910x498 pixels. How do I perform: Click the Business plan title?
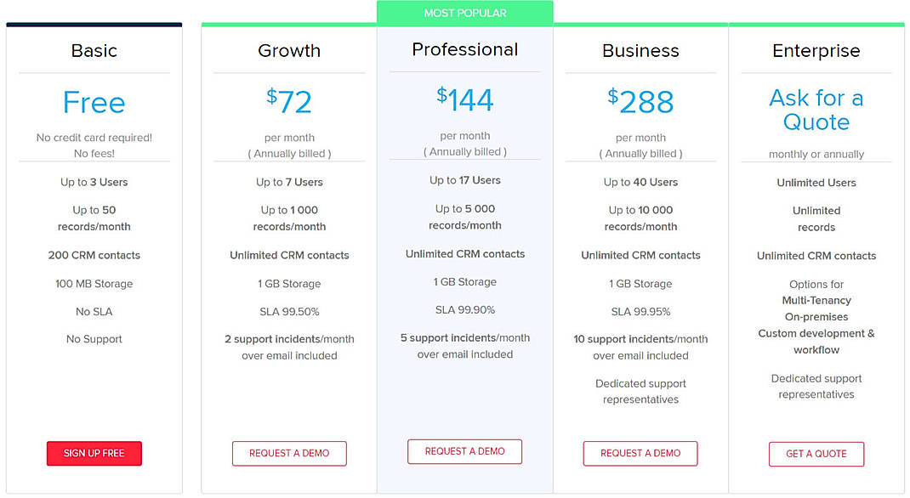click(640, 51)
